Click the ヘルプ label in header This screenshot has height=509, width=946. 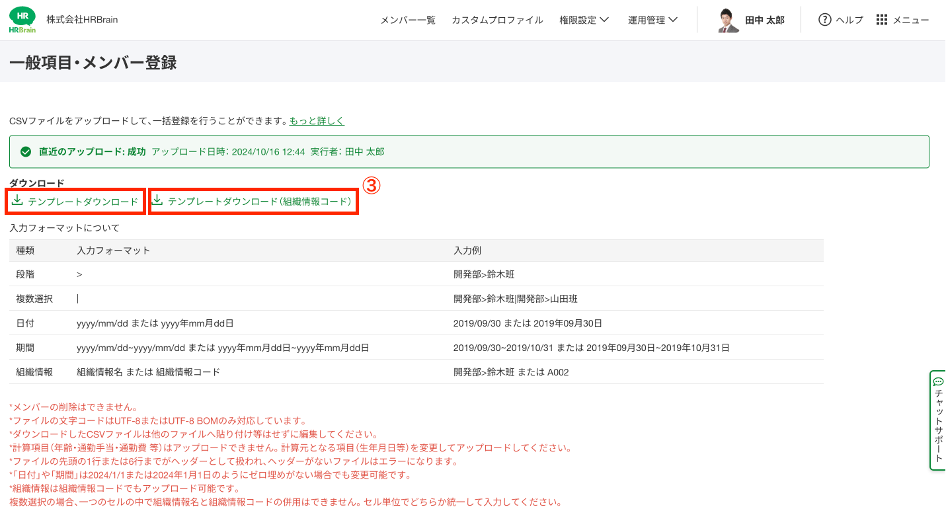849,20
